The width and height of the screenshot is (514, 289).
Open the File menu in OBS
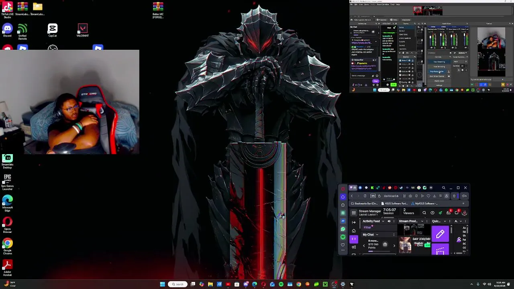pos(351,4)
